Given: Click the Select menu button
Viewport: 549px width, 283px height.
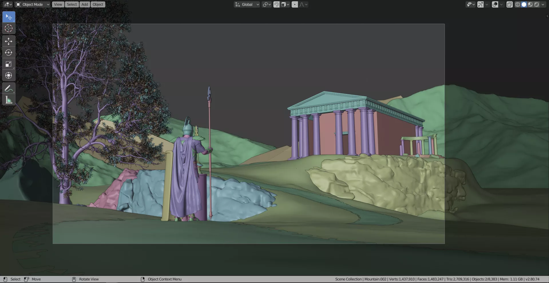Looking at the screenshot, I should pos(72,5).
